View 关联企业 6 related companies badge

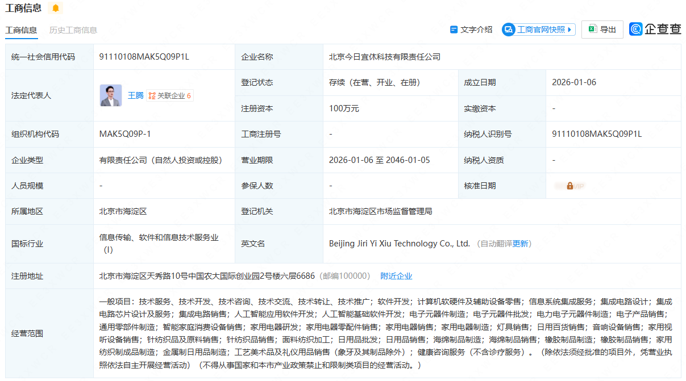click(x=170, y=95)
